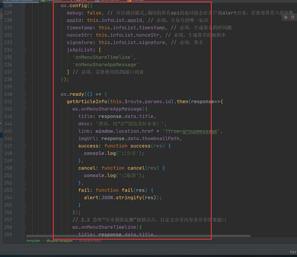
Task: Click 'fail' key on line 253
Action: click(84, 191)
